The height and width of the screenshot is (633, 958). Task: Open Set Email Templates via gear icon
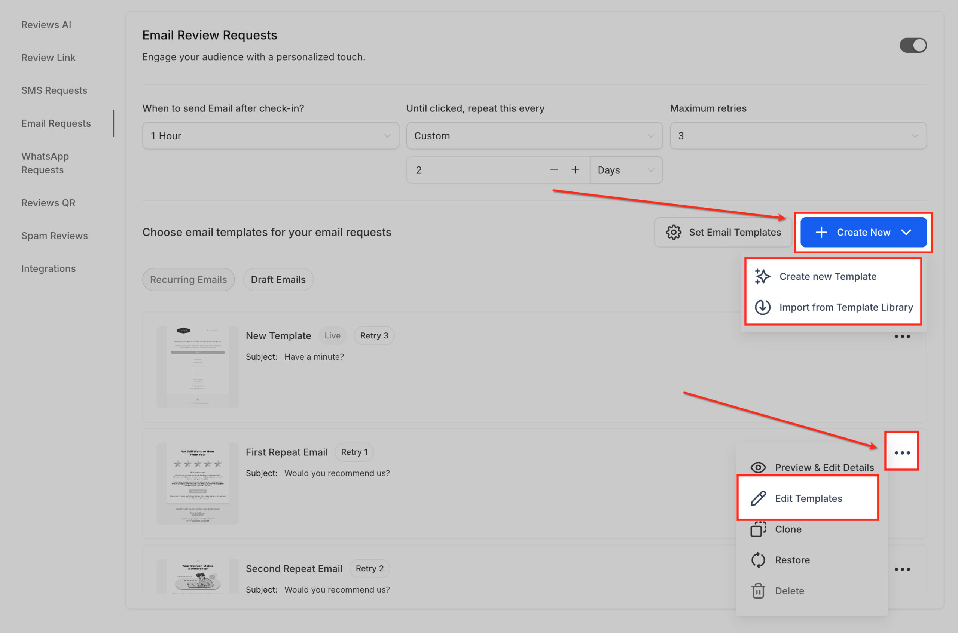673,232
